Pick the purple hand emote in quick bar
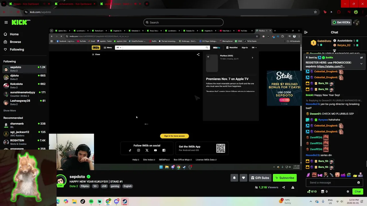 click(x=308, y=175)
